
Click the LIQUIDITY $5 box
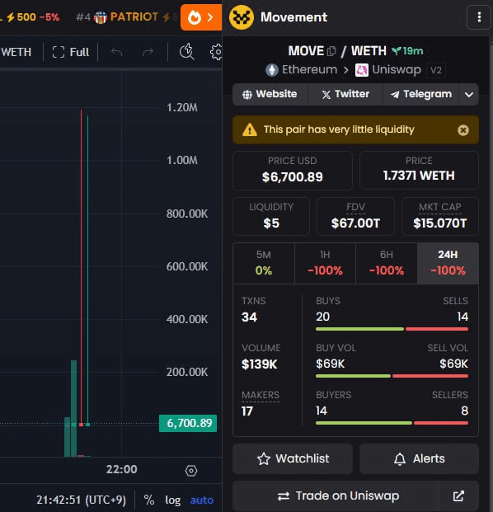coord(271,216)
